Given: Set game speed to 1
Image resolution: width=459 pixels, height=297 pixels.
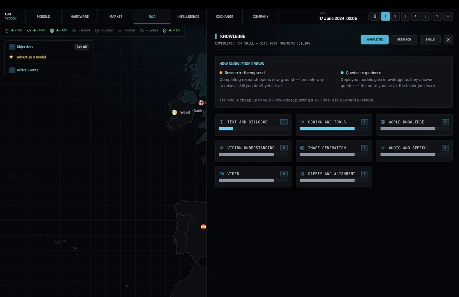Looking at the screenshot, I should tap(385, 16).
